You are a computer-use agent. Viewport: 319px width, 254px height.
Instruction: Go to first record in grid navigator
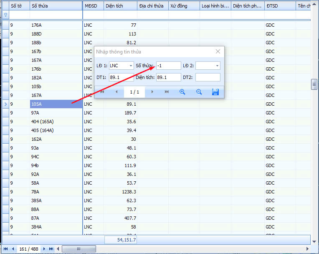(x=5, y=249)
